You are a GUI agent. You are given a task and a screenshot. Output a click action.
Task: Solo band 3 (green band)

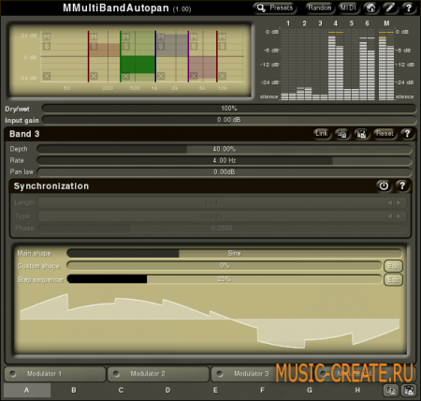126,46
